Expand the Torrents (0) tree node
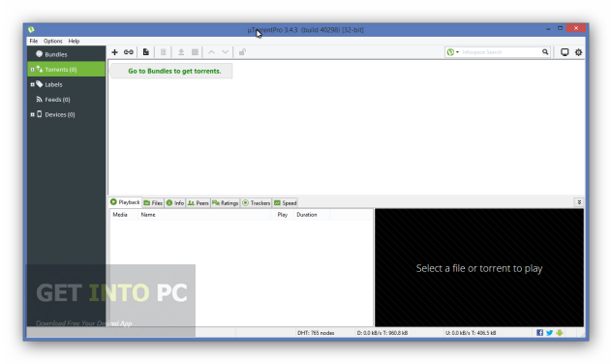 (x=32, y=70)
